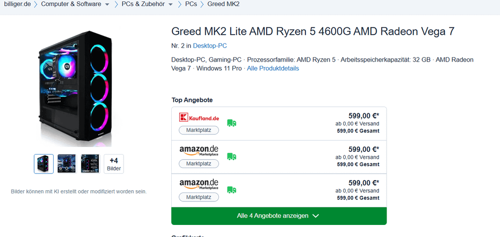This screenshot has width=500, height=237.
Task: Select the second product thumbnail image
Action: [x=67, y=164]
